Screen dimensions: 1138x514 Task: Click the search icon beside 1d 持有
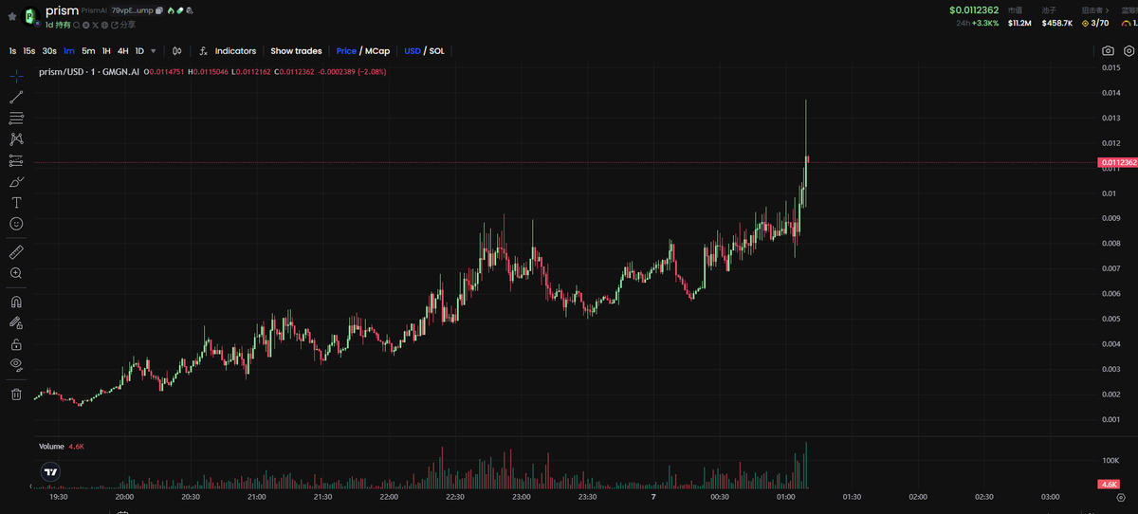tap(76, 25)
